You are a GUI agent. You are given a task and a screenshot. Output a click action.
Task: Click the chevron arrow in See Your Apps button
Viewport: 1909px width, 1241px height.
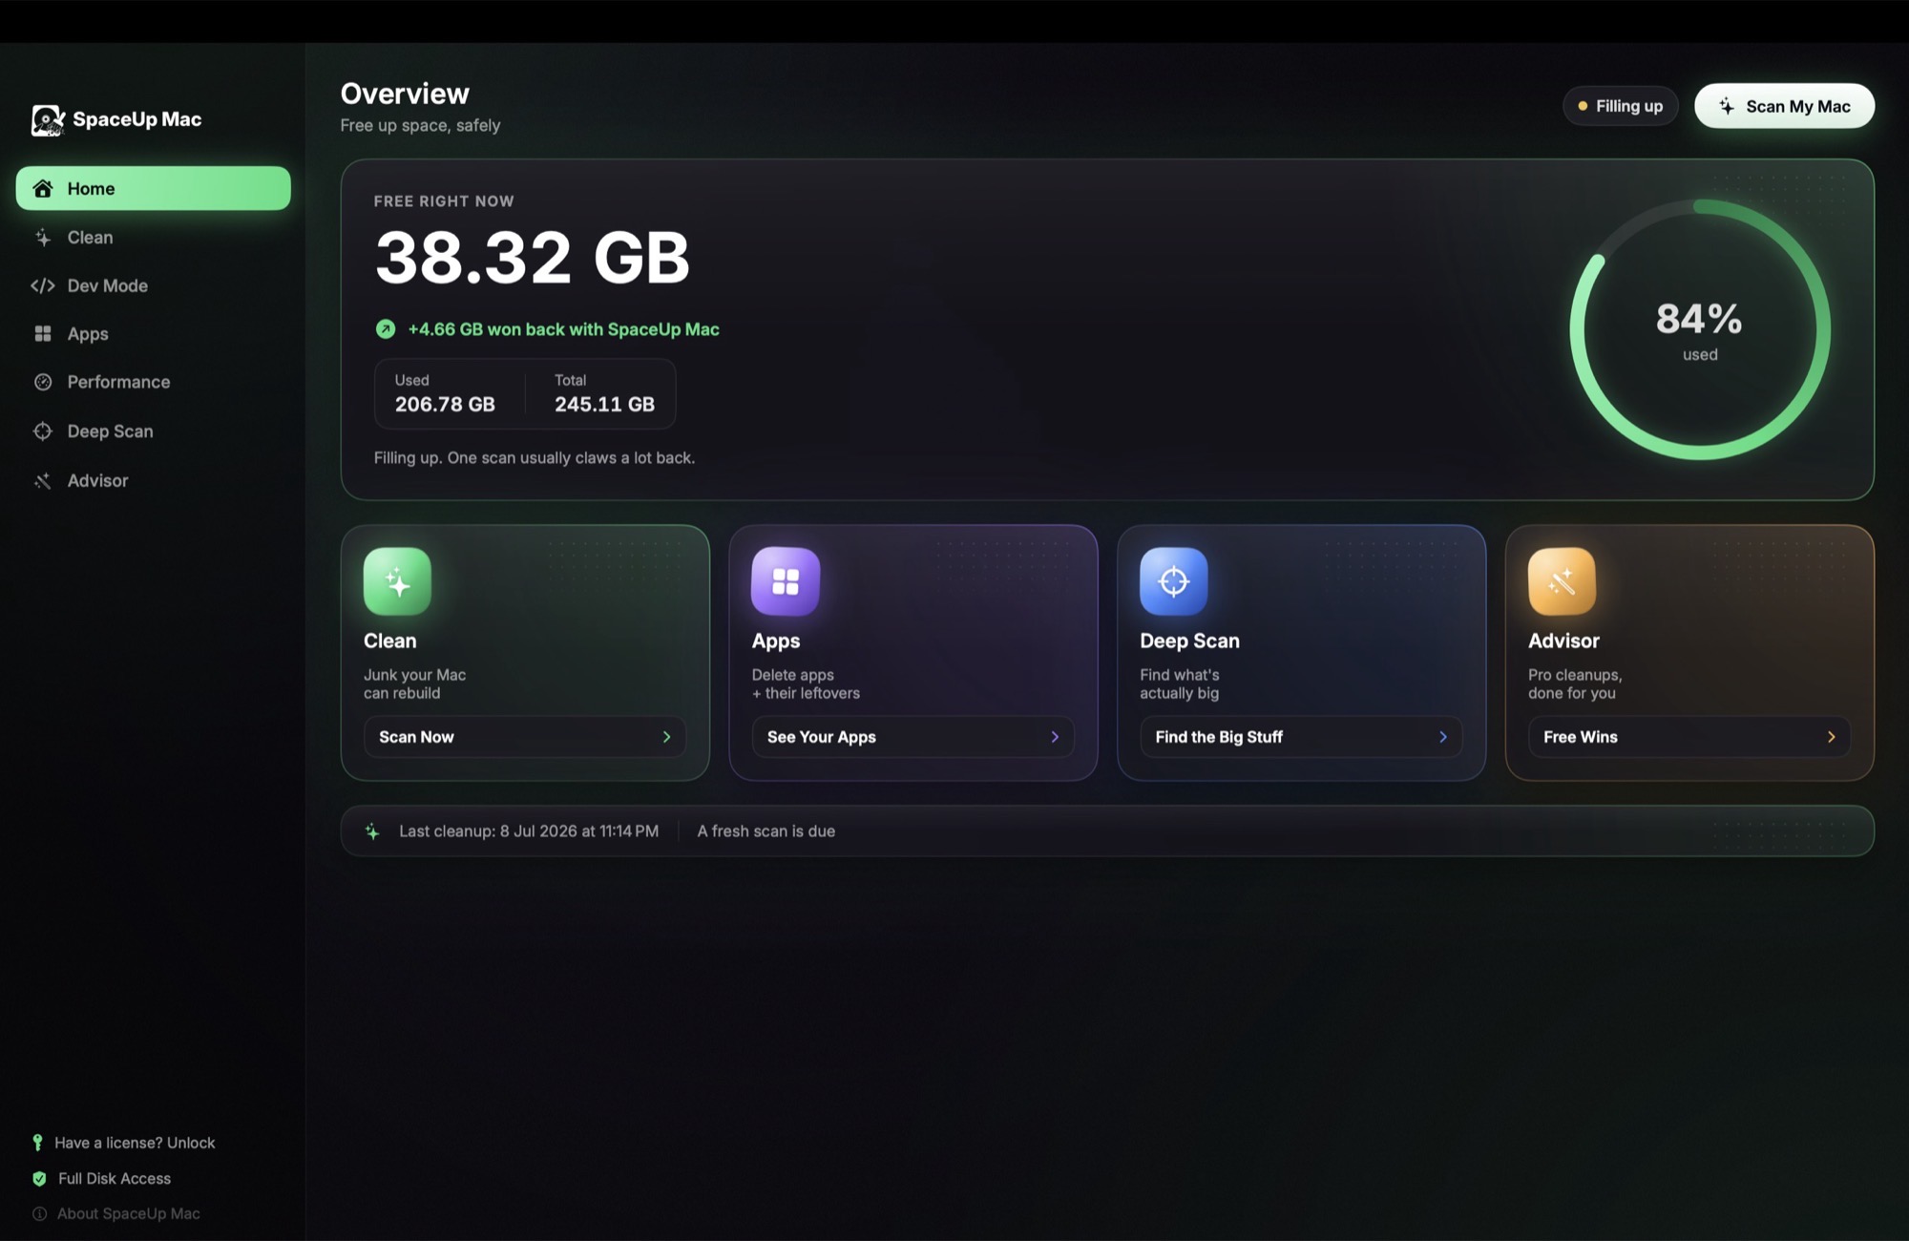pyautogui.click(x=1055, y=737)
